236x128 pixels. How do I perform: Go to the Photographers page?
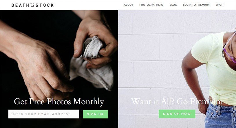[151, 5]
